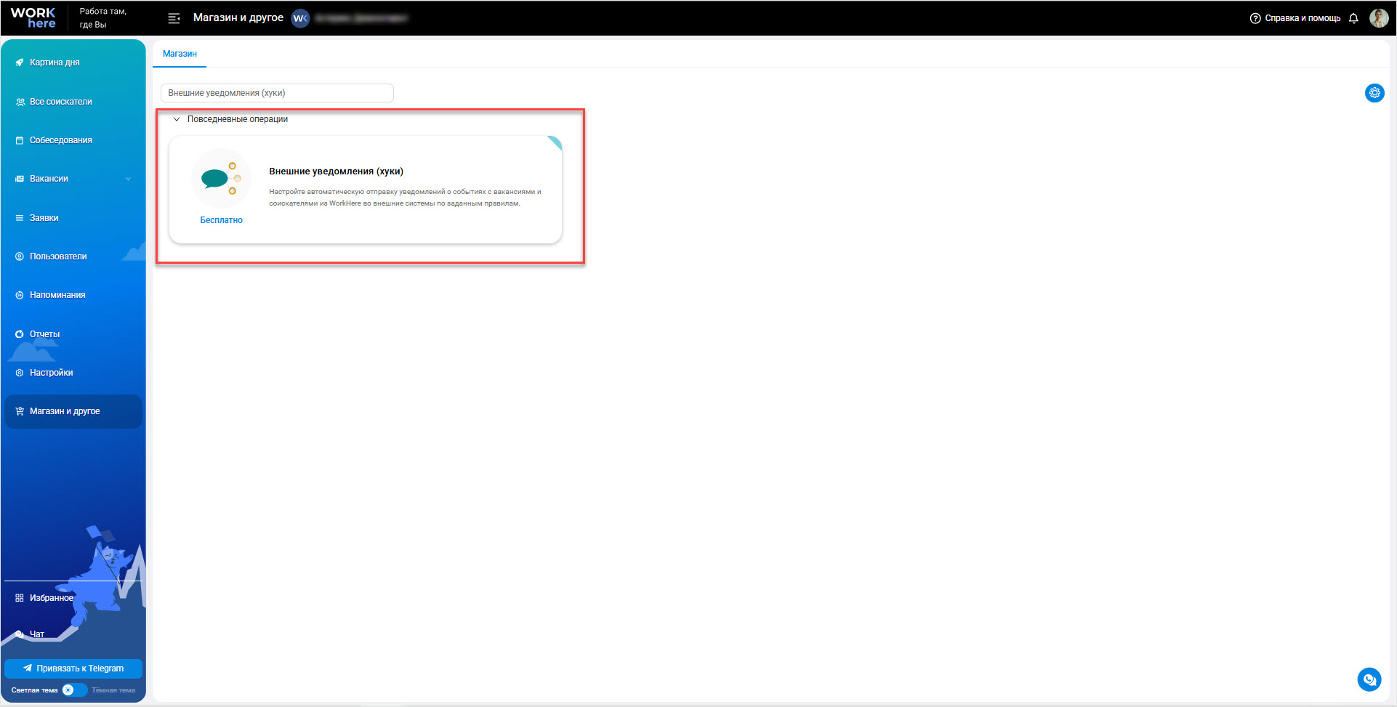Click the rocket icon beside Картина дня
Screen dimensions: 1397x707
20,62
